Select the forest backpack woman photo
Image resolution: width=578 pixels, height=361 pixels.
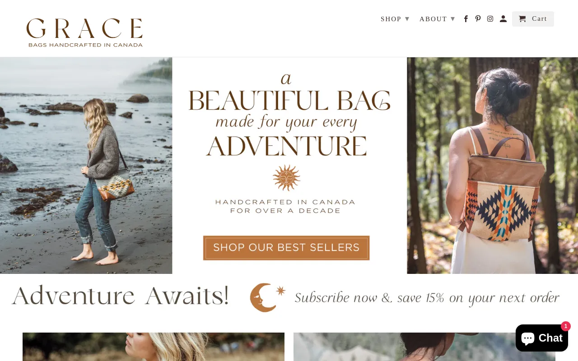coord(492,166)
